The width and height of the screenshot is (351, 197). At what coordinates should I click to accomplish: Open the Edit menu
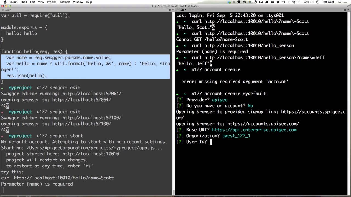pyautogui.click(x=32, y=2)
